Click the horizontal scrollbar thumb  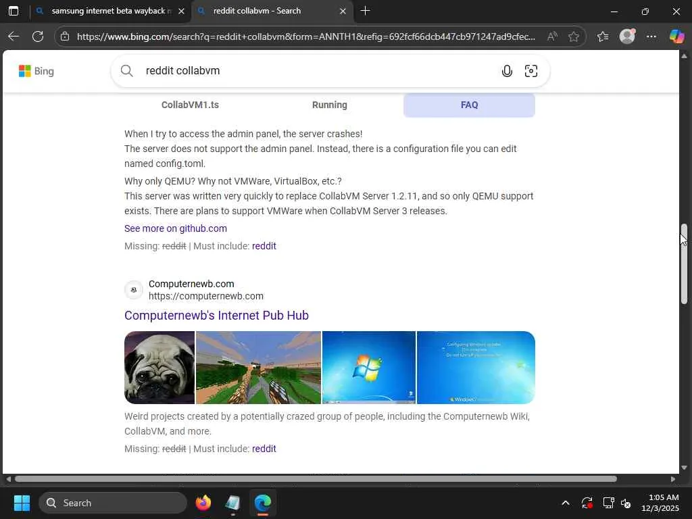pyautogui.click(x=316, y=479)
